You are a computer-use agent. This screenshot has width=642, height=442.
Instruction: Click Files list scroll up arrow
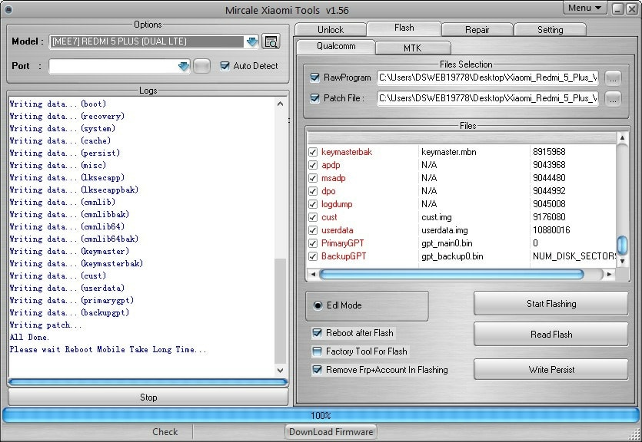(x=622, y=138)
